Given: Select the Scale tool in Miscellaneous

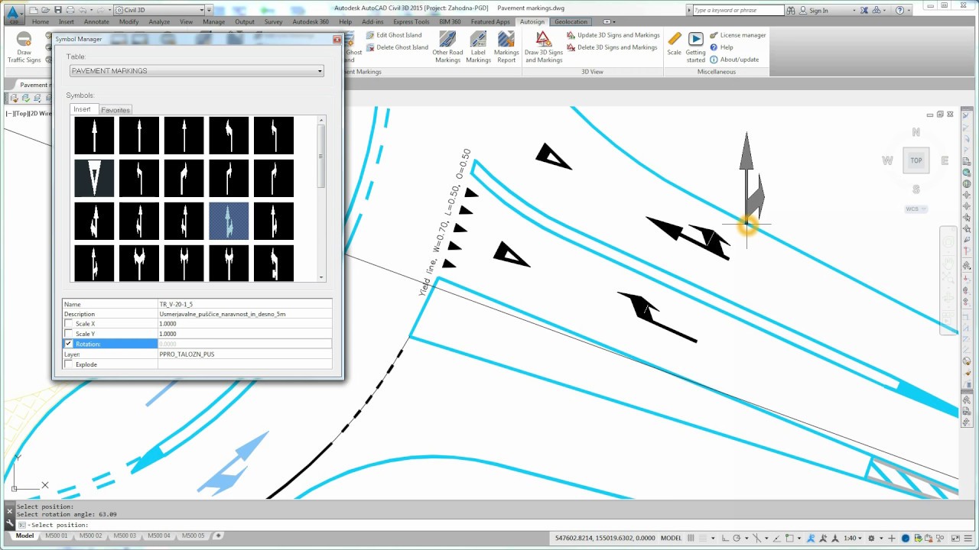Looking at the screenshot, I should (x=674, y=44).
